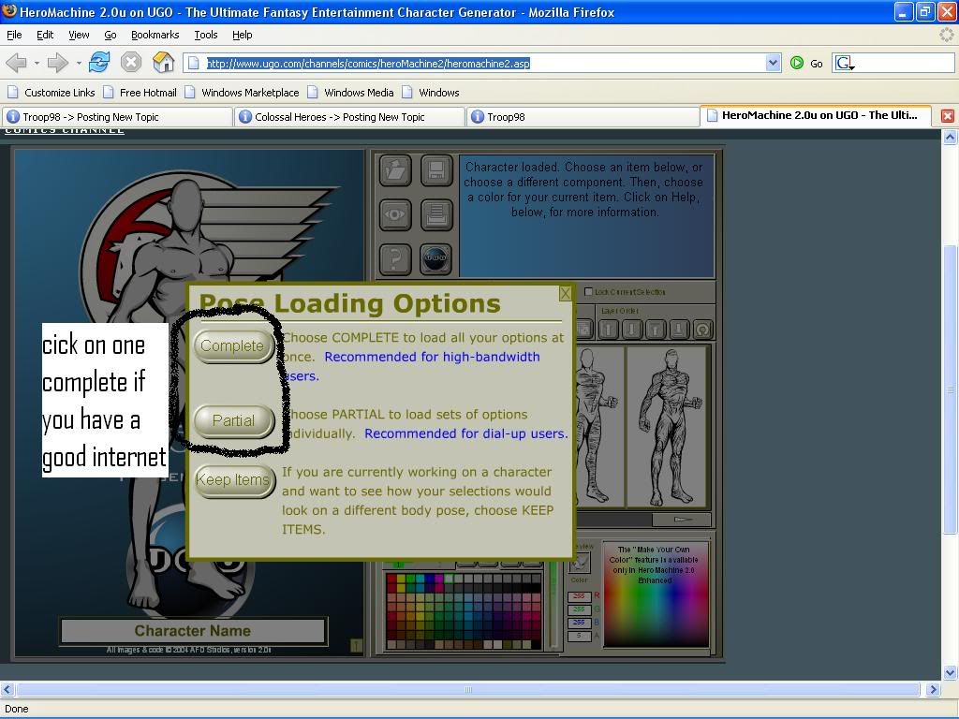Close the Pose Loading Options dialog
The width and height of the screenshot is (959, 719).
tap(565, 293)
